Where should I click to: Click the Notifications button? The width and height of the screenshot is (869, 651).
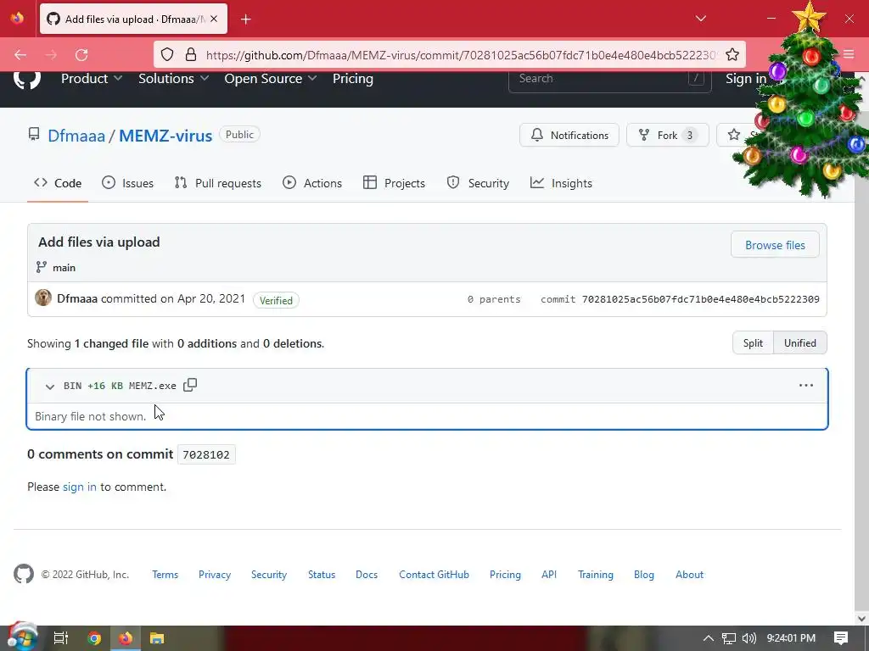pyautogui.click(x=569, y=135)
